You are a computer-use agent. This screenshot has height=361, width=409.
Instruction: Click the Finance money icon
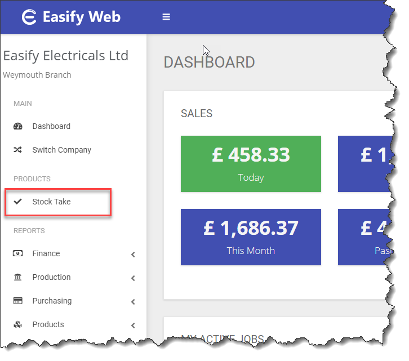(17, 253)
